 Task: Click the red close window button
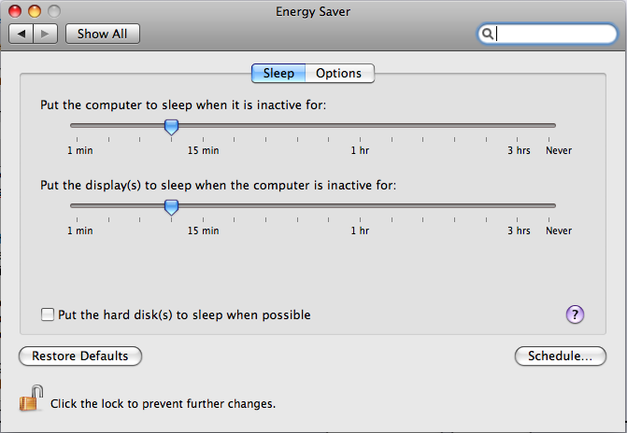(x=15, y=11)
